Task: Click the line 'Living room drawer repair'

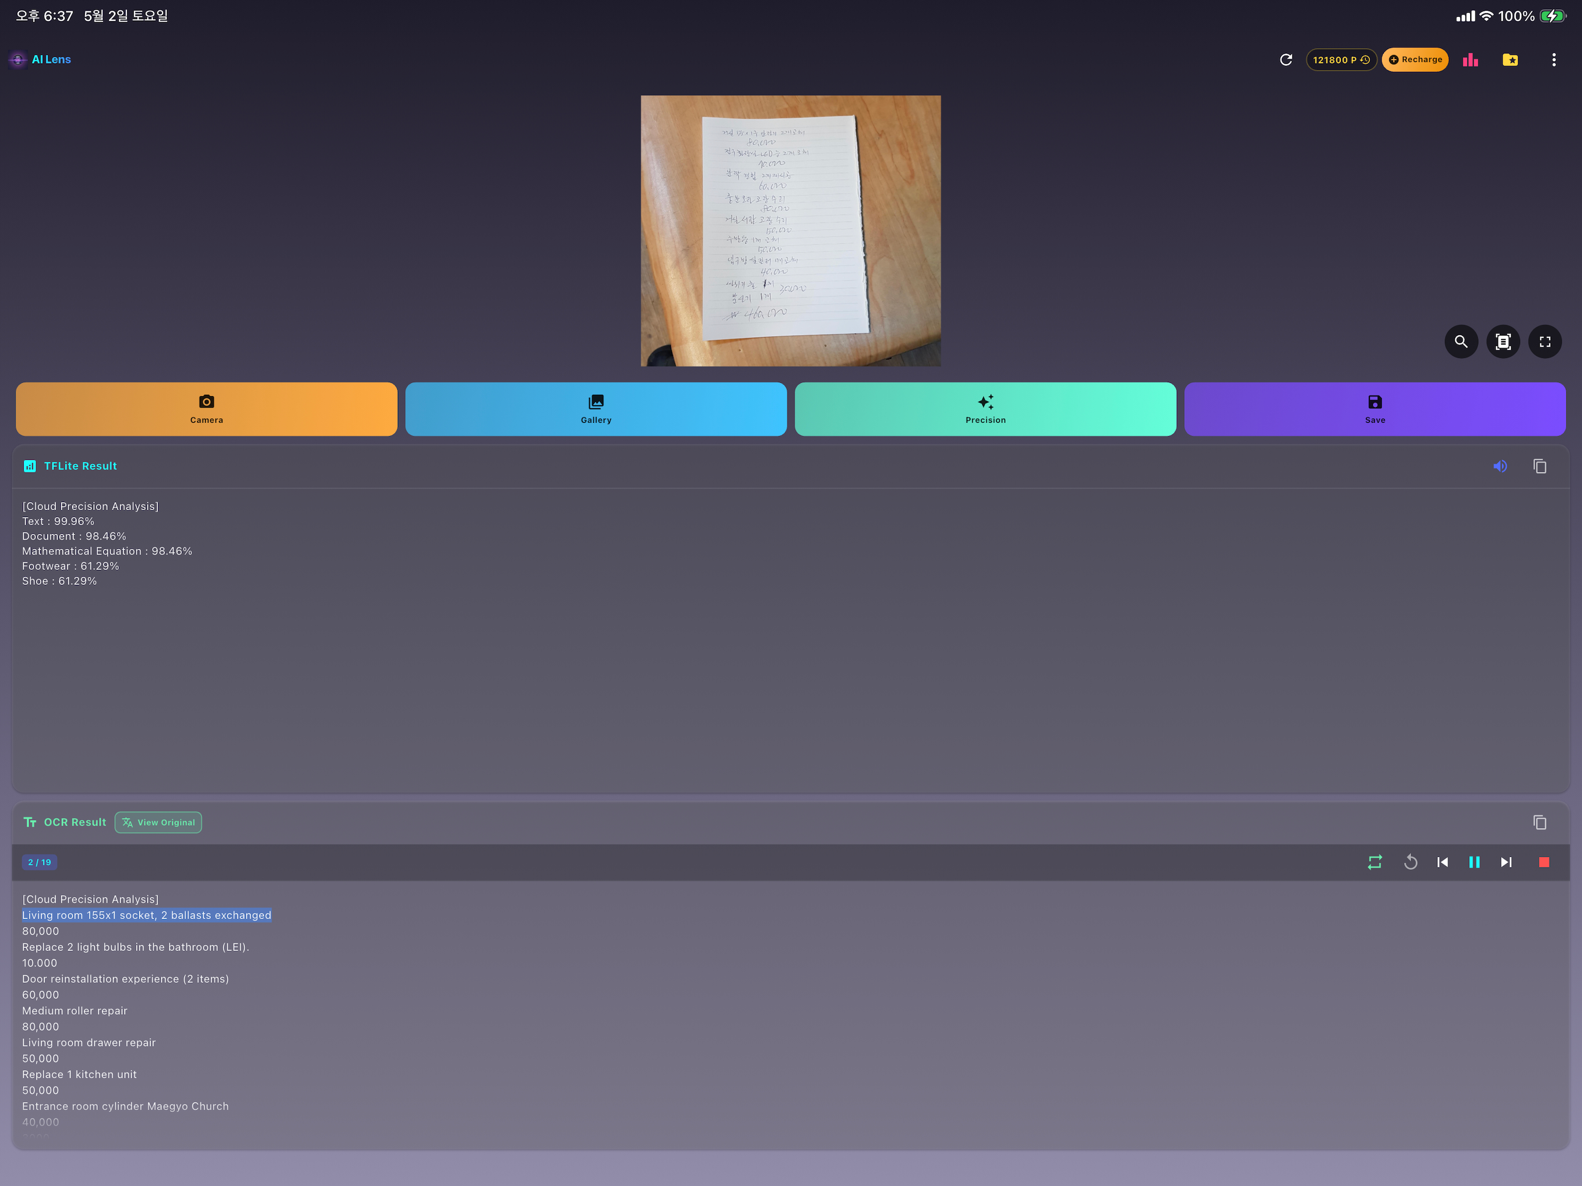Action: click(x=89, y=1042)
